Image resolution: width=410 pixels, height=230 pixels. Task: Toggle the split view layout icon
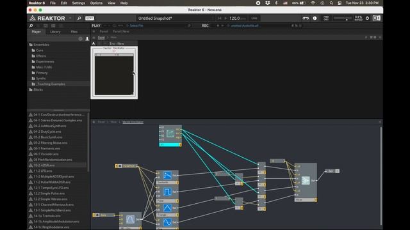(x=377, y=18)
